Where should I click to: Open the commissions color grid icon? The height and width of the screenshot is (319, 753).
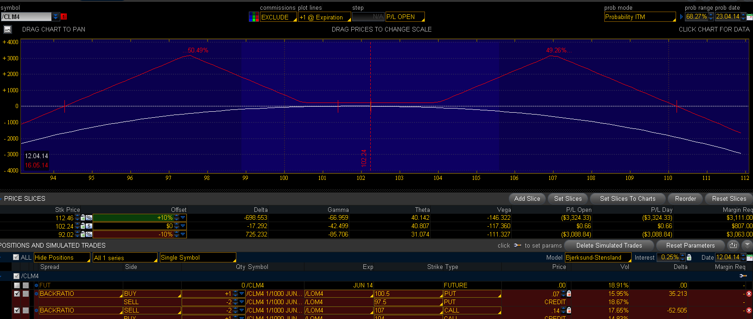[x=254, y=17]
